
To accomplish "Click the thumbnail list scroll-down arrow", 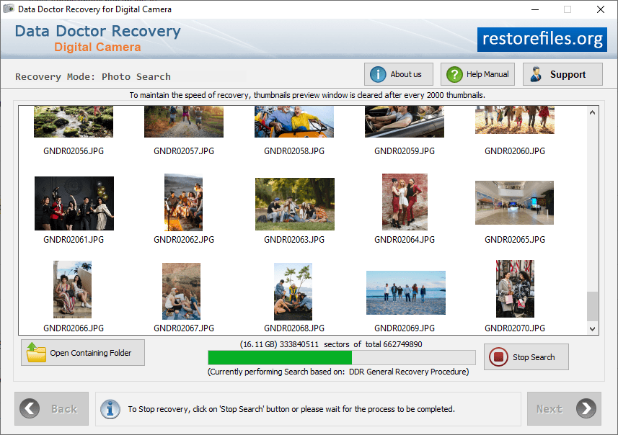I will [592, 328].
